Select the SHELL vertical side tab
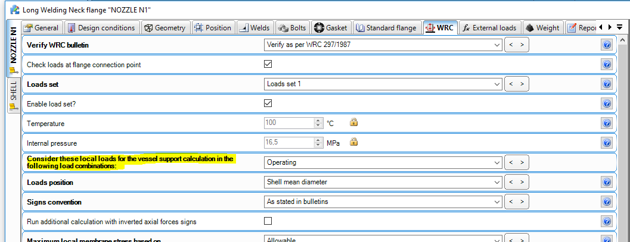The height and width of the screenshot is (242, 630). (13, 96)
